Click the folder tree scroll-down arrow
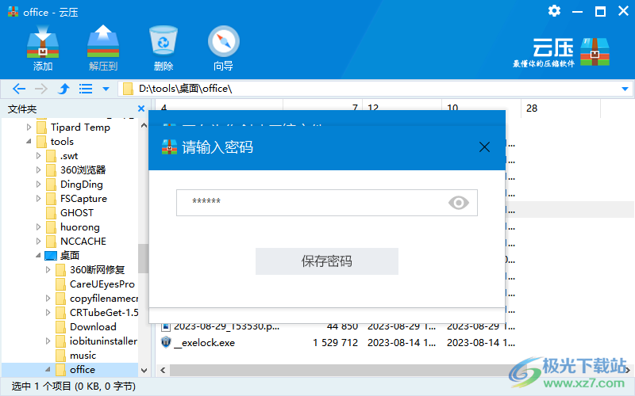635x396 pixels. pos(144,370)
